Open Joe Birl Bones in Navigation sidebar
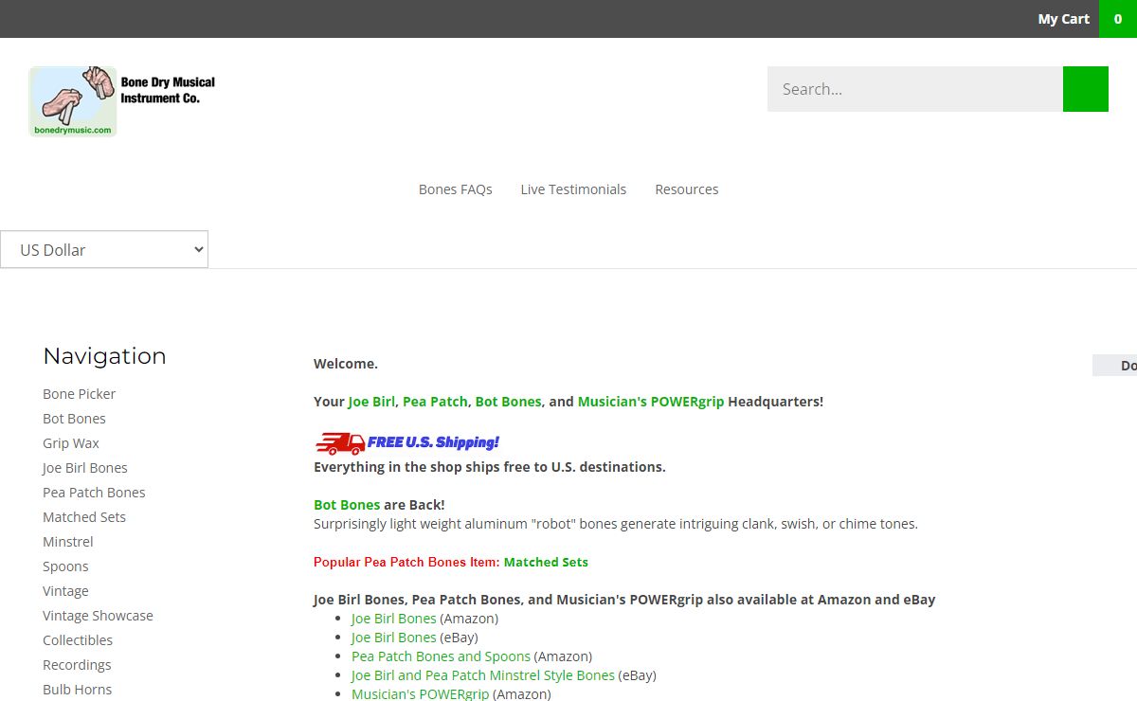 point(84,468)
